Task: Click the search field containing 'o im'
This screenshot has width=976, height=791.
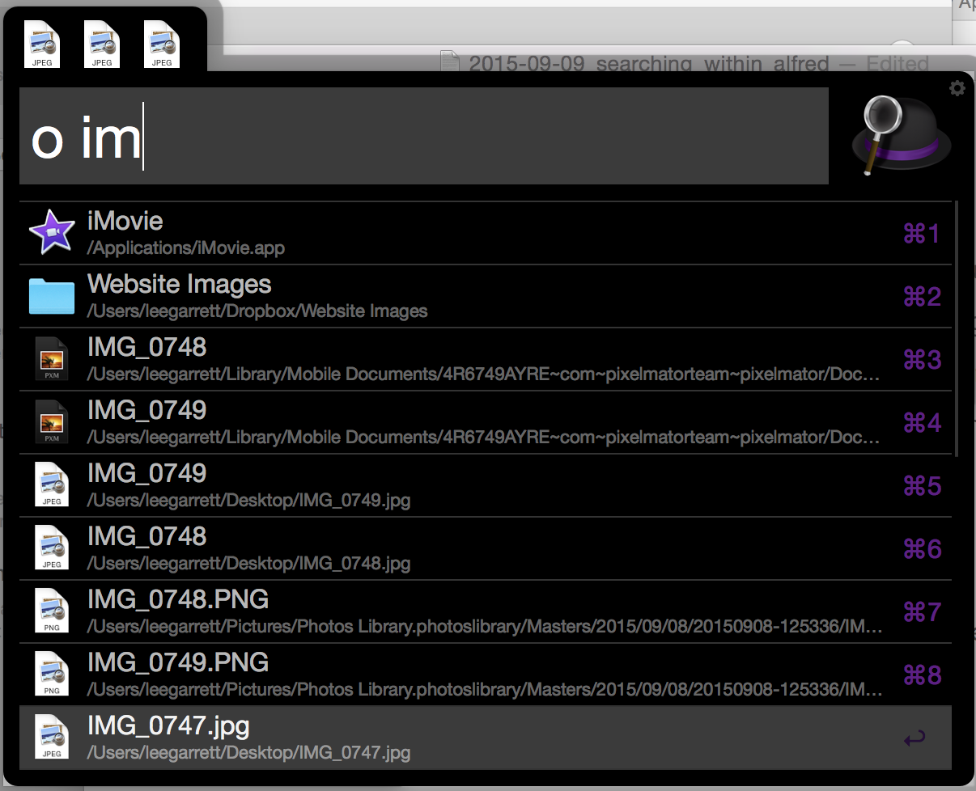Action: coord(424,136)
